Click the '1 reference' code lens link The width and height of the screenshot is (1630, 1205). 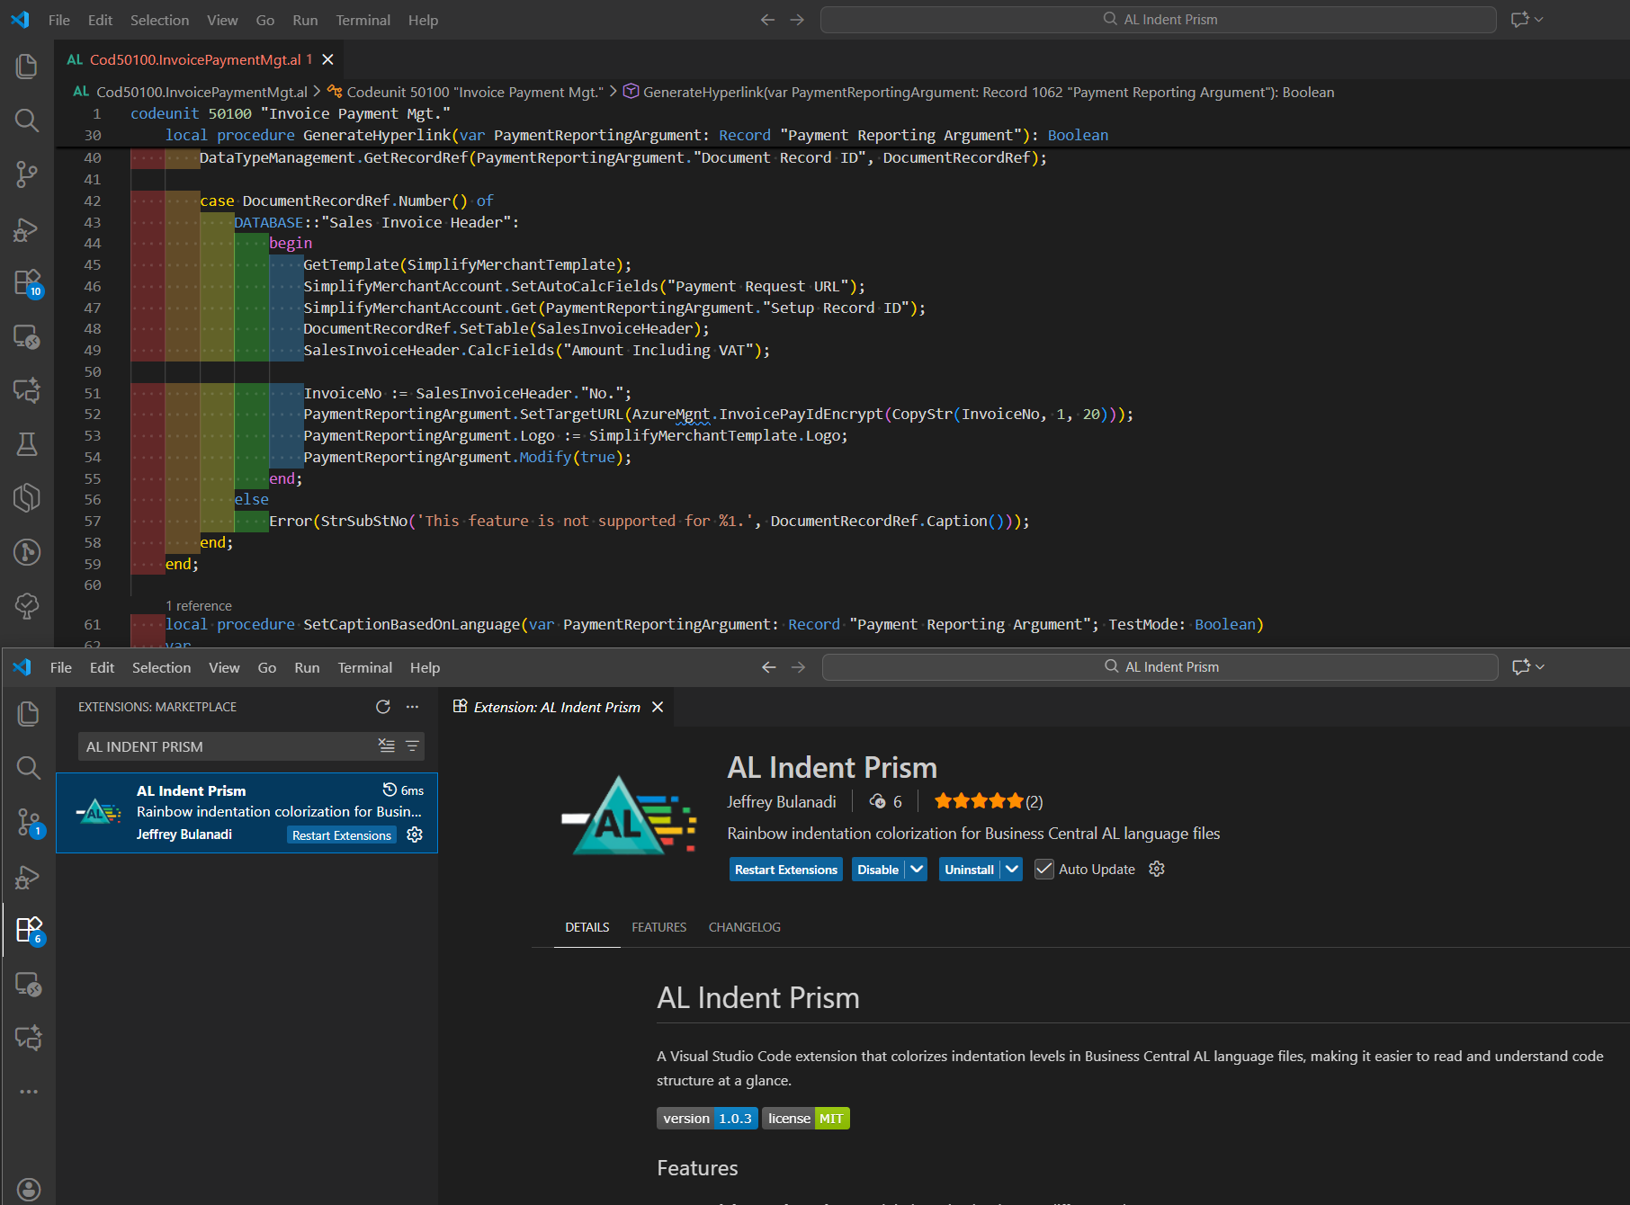pyautogui.click(x=199, y=606)
